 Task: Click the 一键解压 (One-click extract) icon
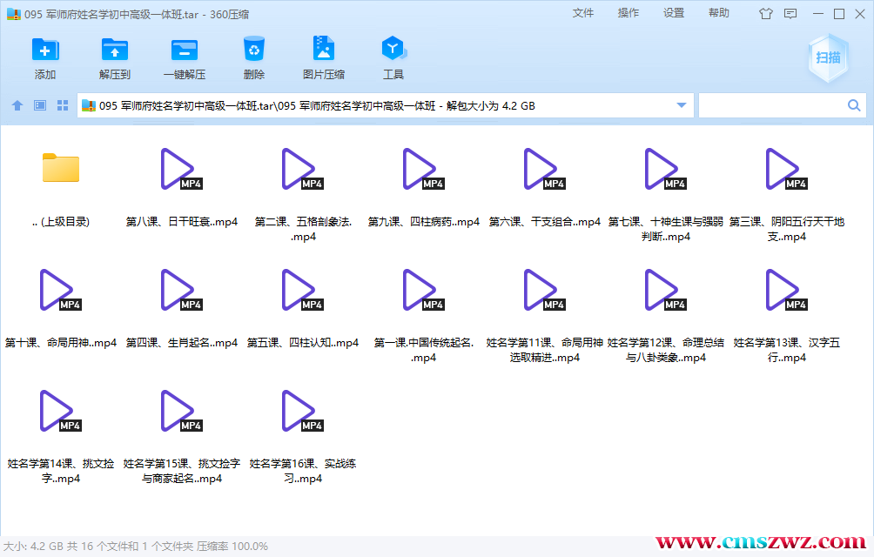tap(184, 57)
